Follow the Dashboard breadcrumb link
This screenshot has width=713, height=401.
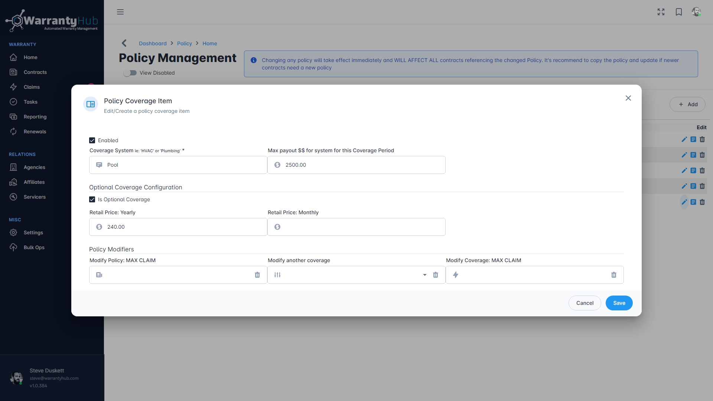[153, 43]
